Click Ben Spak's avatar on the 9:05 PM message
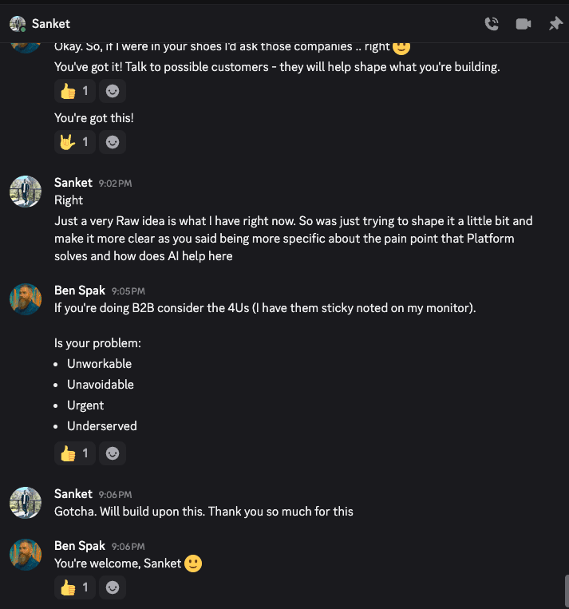The height and width of the screenshot is (609, 569). 26,299
